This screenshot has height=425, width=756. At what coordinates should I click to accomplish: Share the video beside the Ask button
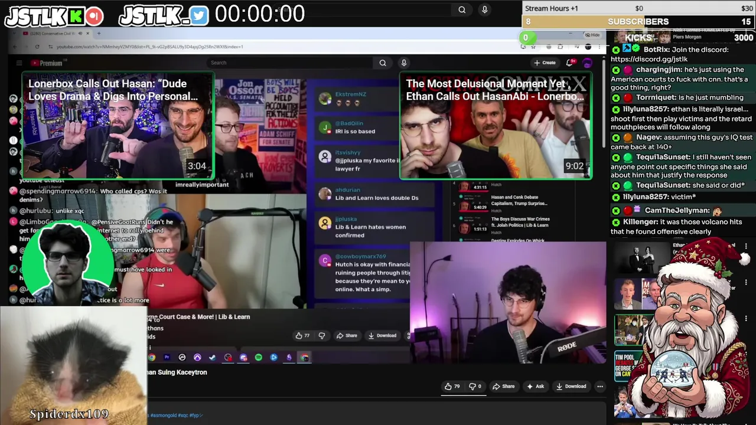point(504,386)
